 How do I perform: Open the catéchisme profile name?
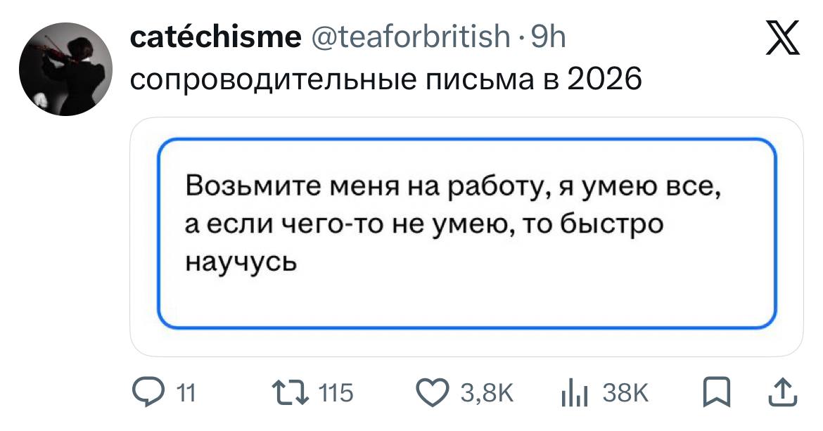(x=215, y=37)
